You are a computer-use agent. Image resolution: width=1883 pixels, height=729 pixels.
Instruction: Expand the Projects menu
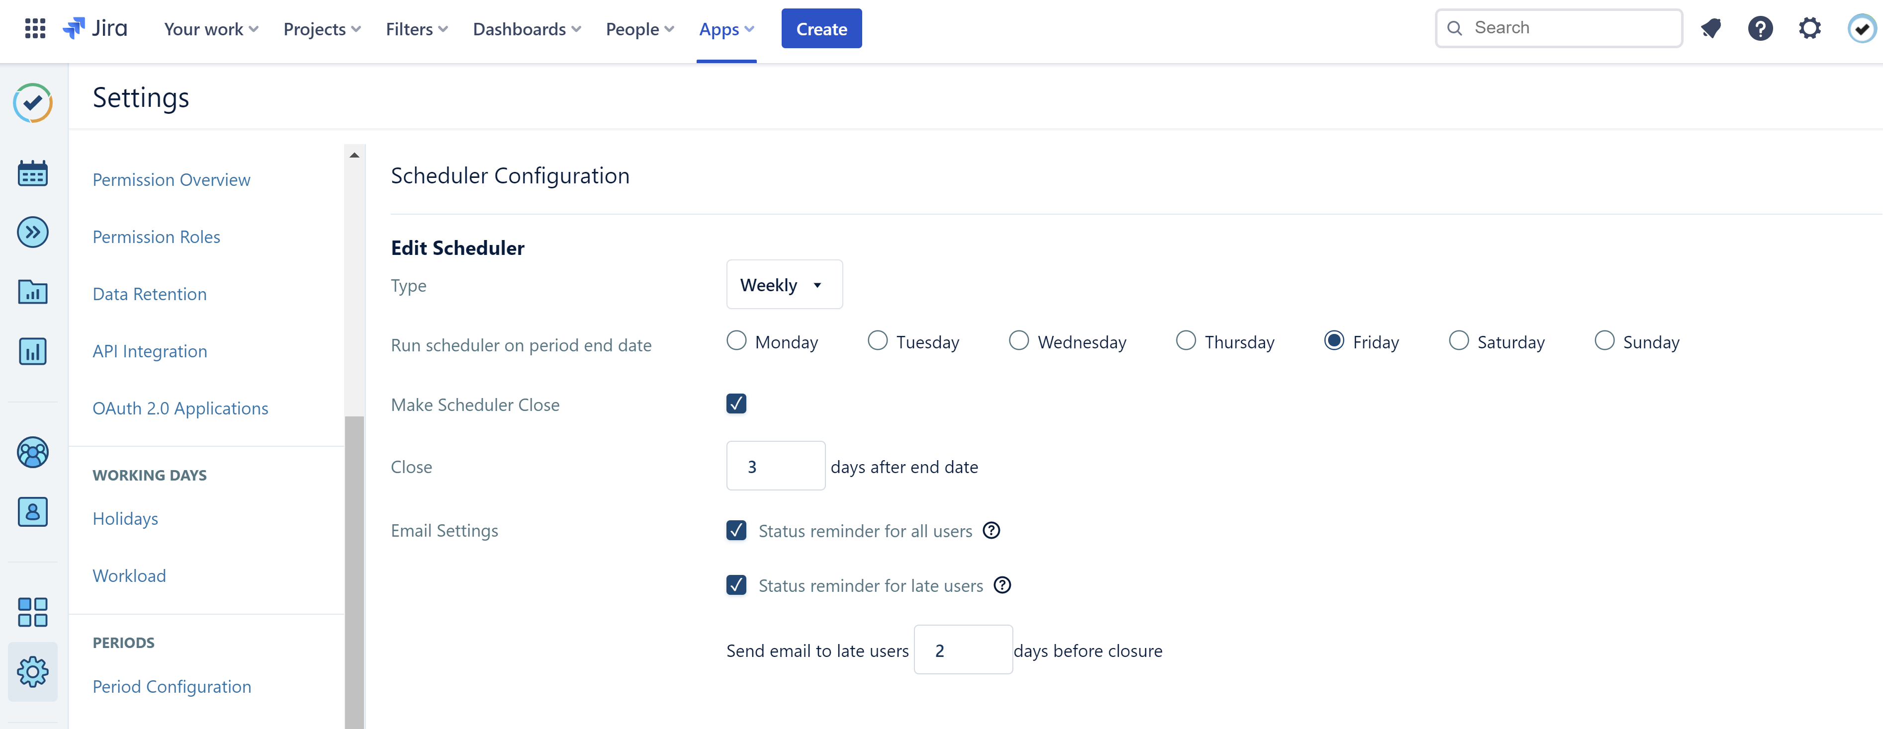322,28
